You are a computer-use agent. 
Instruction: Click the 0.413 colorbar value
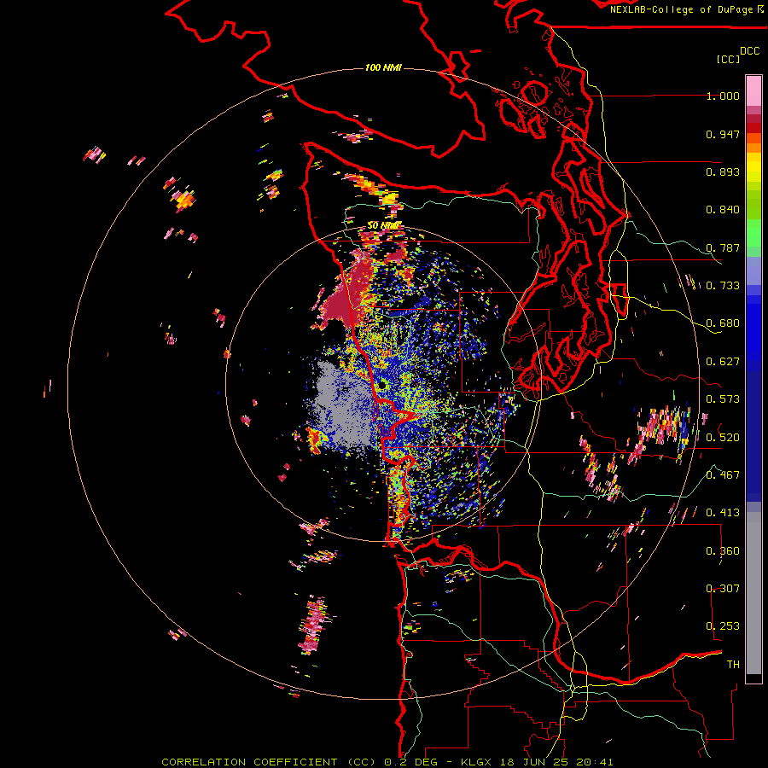pyautogui.click(x=723, y=513)
